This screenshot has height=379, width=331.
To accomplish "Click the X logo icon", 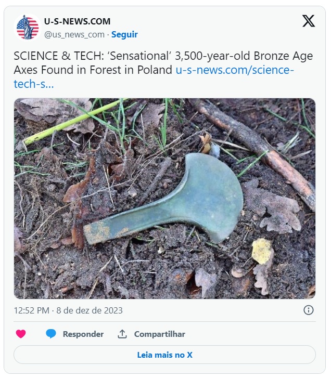I will tap(309, 21).
